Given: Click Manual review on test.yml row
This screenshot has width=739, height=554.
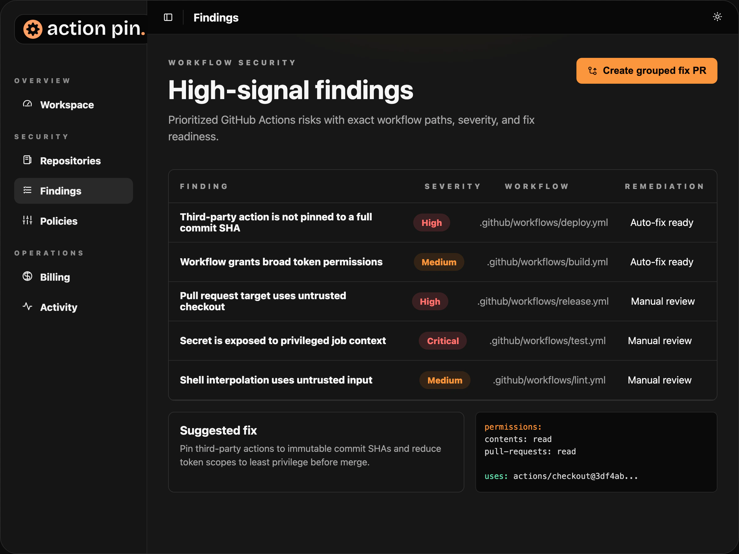Looking at the screenshot, I should tap(660, 341).
